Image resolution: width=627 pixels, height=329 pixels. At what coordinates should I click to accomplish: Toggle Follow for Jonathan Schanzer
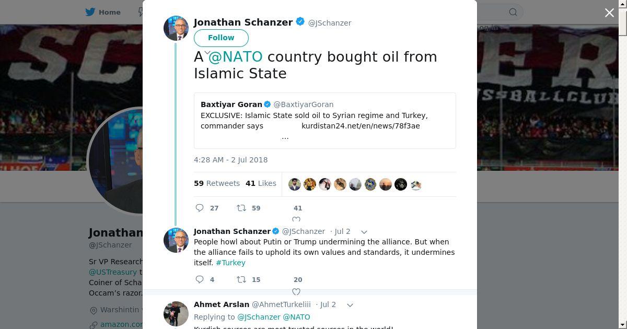click(221, 38)
